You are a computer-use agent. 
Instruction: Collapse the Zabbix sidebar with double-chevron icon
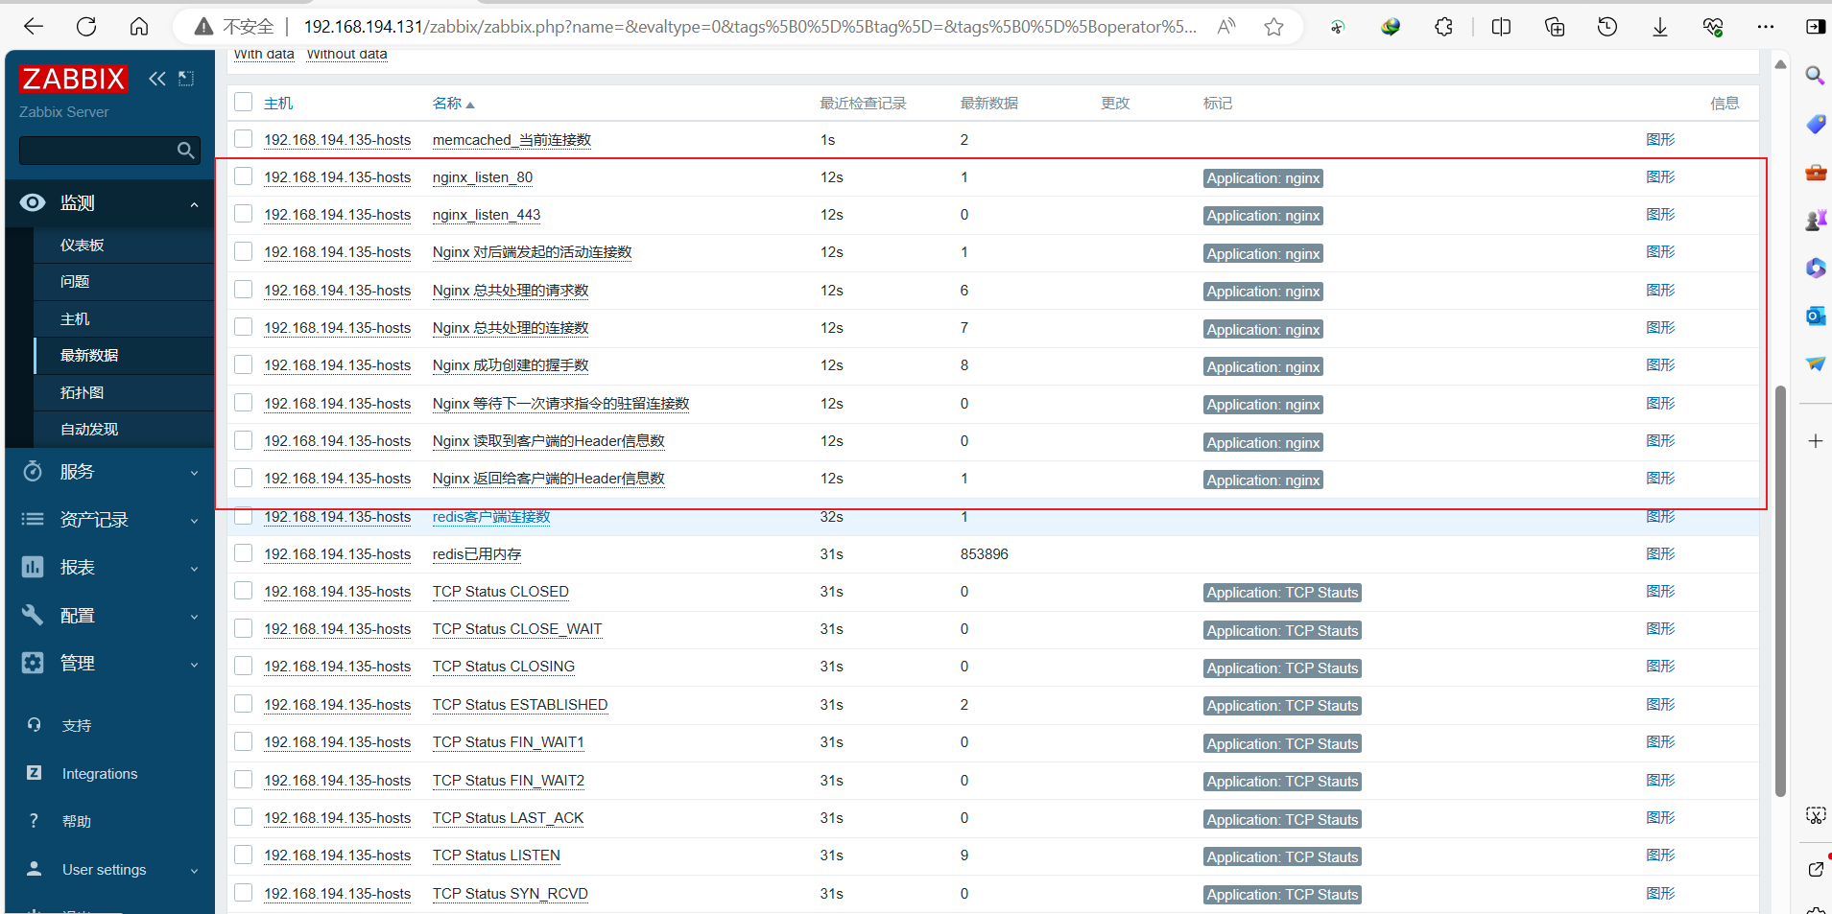coord(157,79)
